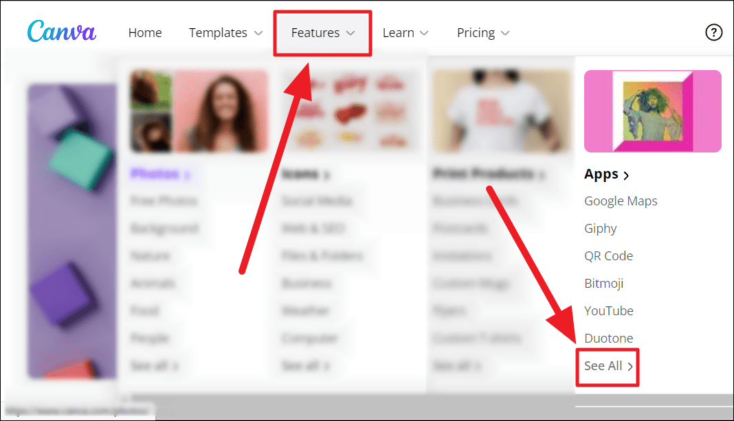Expand the Templates dropdown
Screen dimensions: 734x421
(225, 33)
